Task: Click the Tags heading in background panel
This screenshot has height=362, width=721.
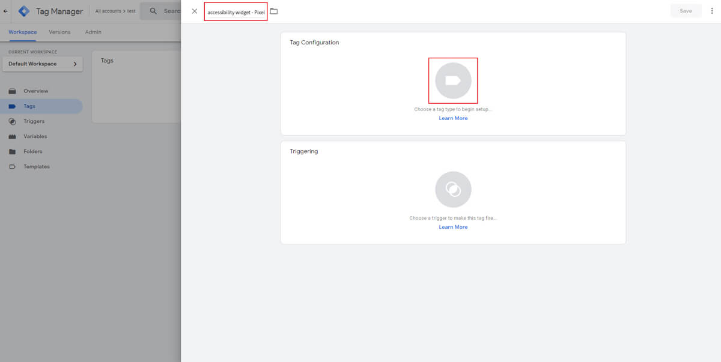Action: point(107,61)
